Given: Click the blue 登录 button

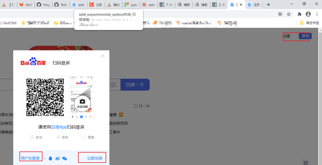Looking at the screenshot, I should pos(305,36).
